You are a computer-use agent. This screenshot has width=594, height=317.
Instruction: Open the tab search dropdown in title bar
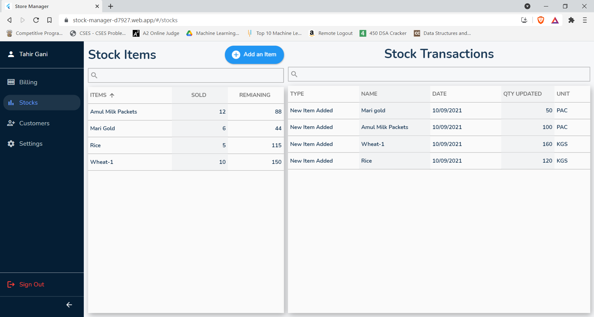527,6
